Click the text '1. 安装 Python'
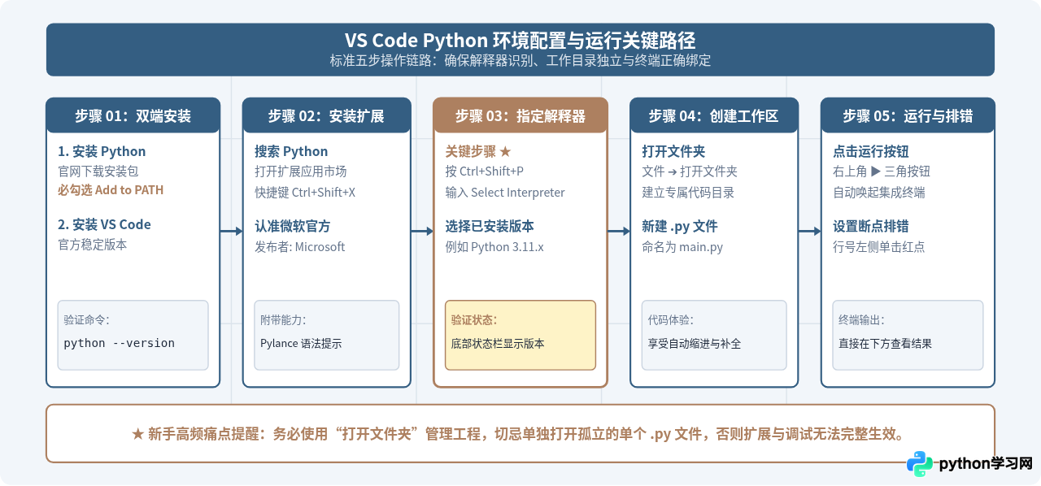1041x486 pixels. click(102, 152)
